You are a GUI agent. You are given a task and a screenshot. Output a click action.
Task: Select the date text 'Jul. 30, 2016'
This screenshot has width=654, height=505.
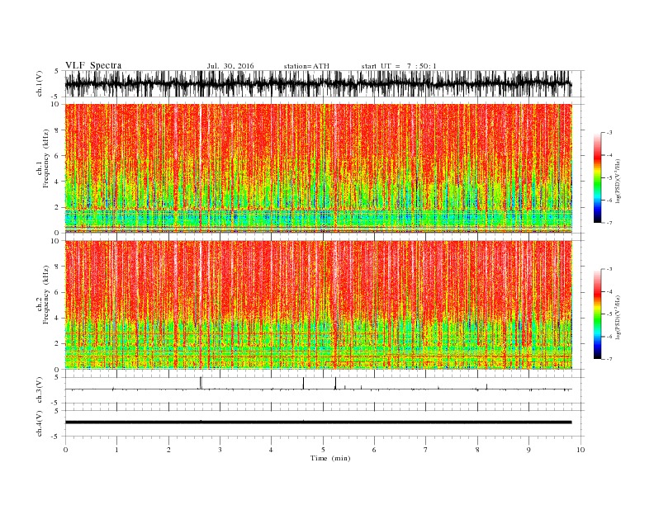click(x=230, y=66)
